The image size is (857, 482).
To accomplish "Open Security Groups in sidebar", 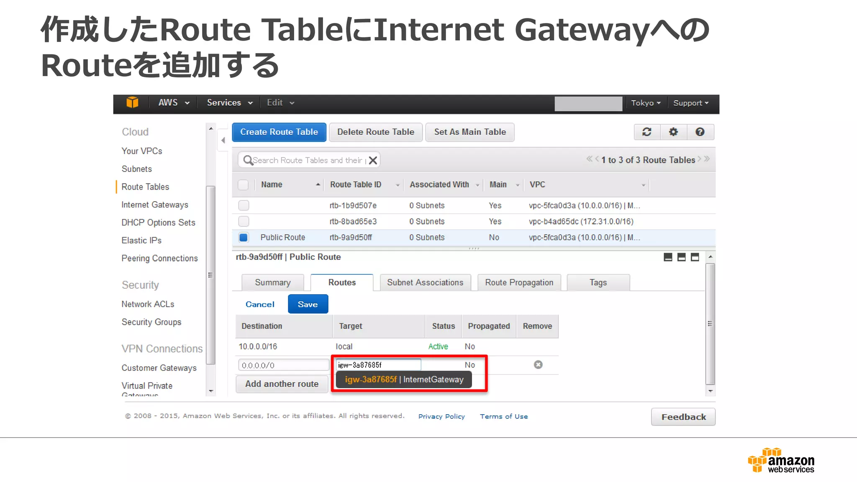I will 151,322.
